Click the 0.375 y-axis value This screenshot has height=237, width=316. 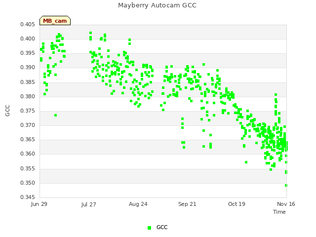[28, 111]
